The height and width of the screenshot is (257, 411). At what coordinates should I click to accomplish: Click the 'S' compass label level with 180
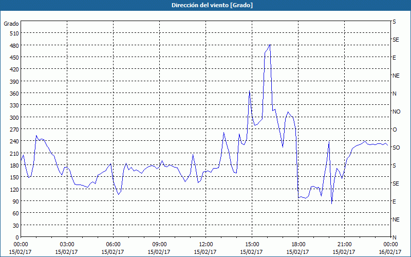pyautogui.click(x=394, y=166)
